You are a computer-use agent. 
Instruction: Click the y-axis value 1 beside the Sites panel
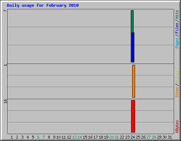5,65
